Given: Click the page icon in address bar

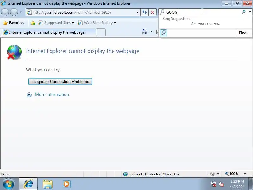Looking at the screenshot, I should [x=29, y=12].
